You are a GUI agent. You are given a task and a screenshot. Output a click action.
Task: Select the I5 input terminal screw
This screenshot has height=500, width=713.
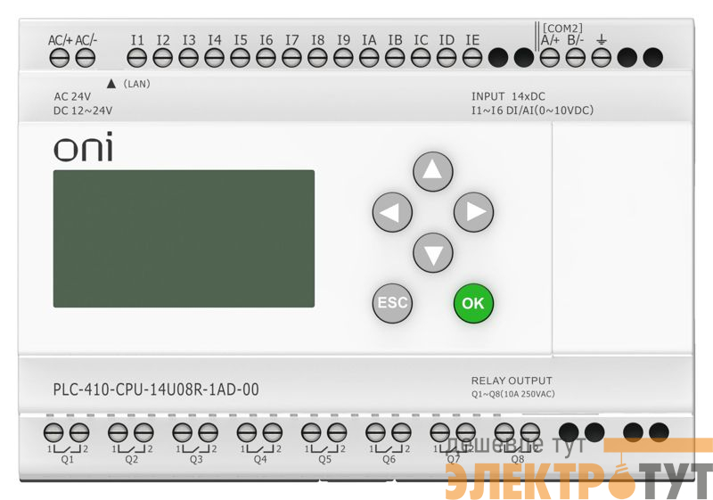(240, 58)
